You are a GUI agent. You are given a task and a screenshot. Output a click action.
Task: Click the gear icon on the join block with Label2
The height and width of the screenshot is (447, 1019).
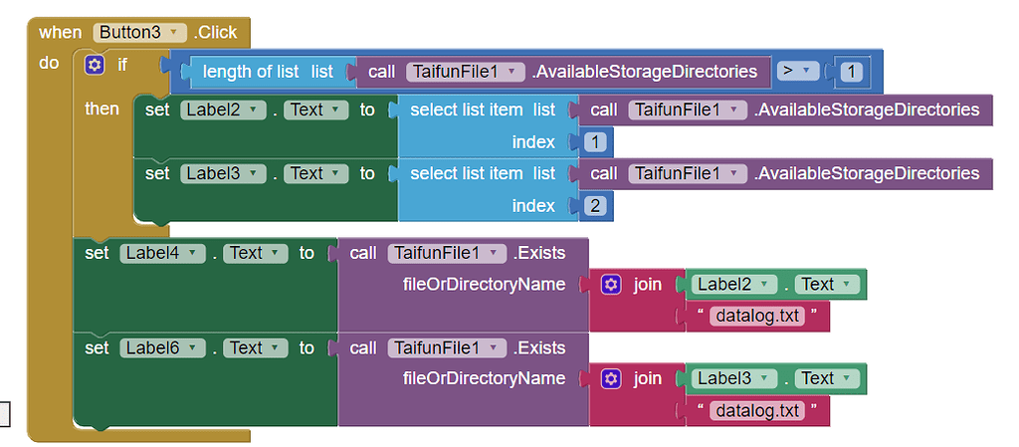pos(612,285)
